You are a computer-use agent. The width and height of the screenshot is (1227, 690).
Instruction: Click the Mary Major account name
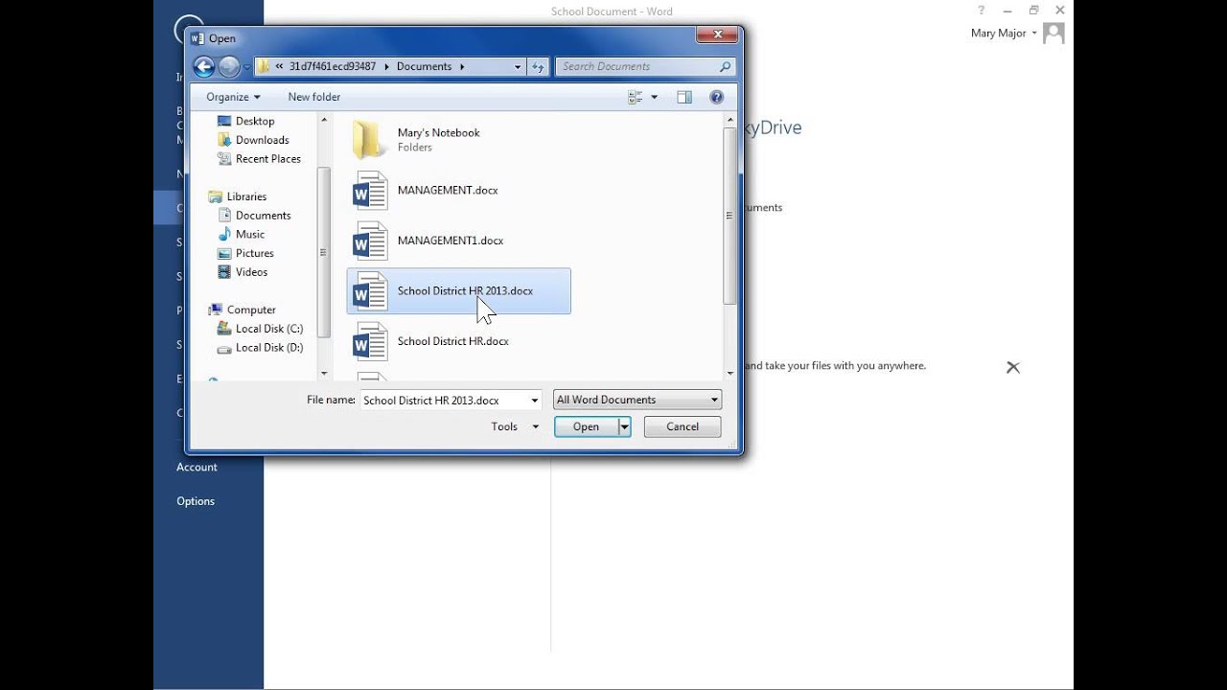998,34
